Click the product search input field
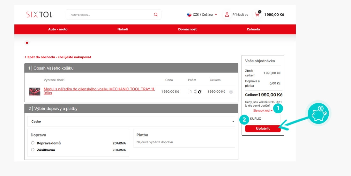The image size is (351, 176). coord(113,15)
